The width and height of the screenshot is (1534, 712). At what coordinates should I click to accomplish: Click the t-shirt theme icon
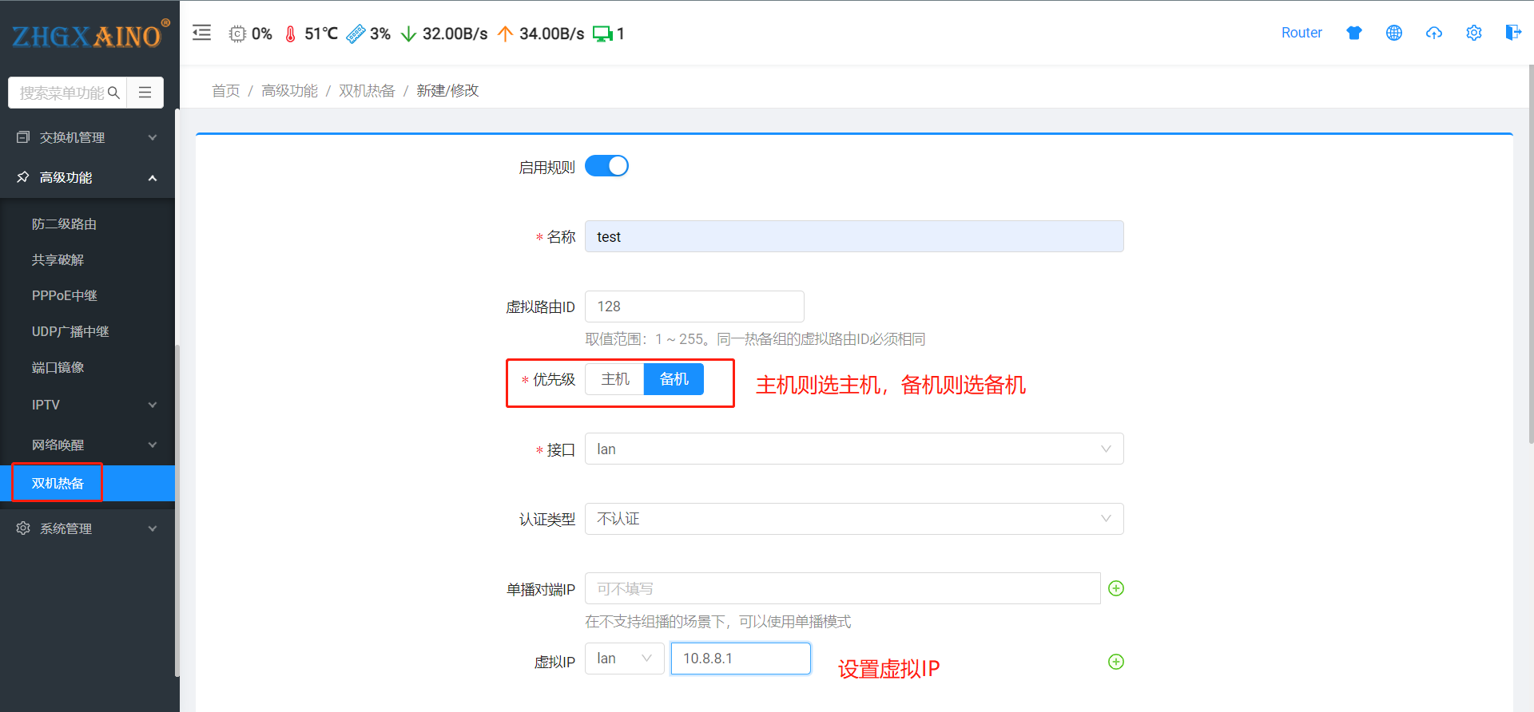click(x=1353, y=33)
